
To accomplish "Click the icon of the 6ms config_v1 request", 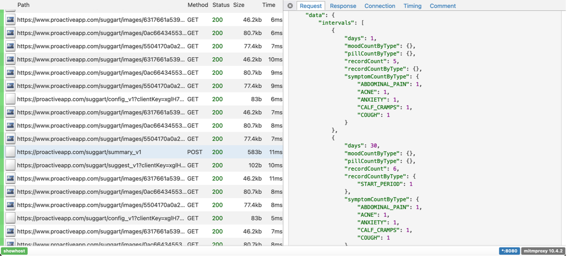I will 10,99.
